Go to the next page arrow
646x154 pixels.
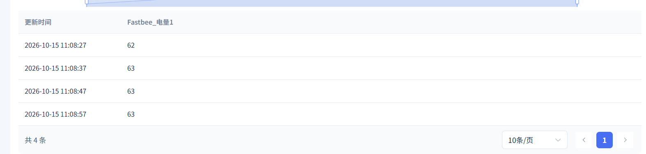point(625,140)
